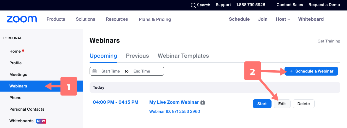347x128 pixels.
Task: Click the Schedule a Webinar button
Action: (x=311, y=71)
